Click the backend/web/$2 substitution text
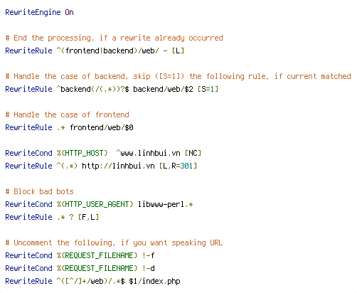Screen dimensions: 357x293 click(163, 89)
